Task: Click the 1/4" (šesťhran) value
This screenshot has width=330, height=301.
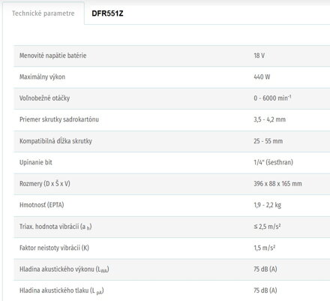Action: (x=273, y=162)
